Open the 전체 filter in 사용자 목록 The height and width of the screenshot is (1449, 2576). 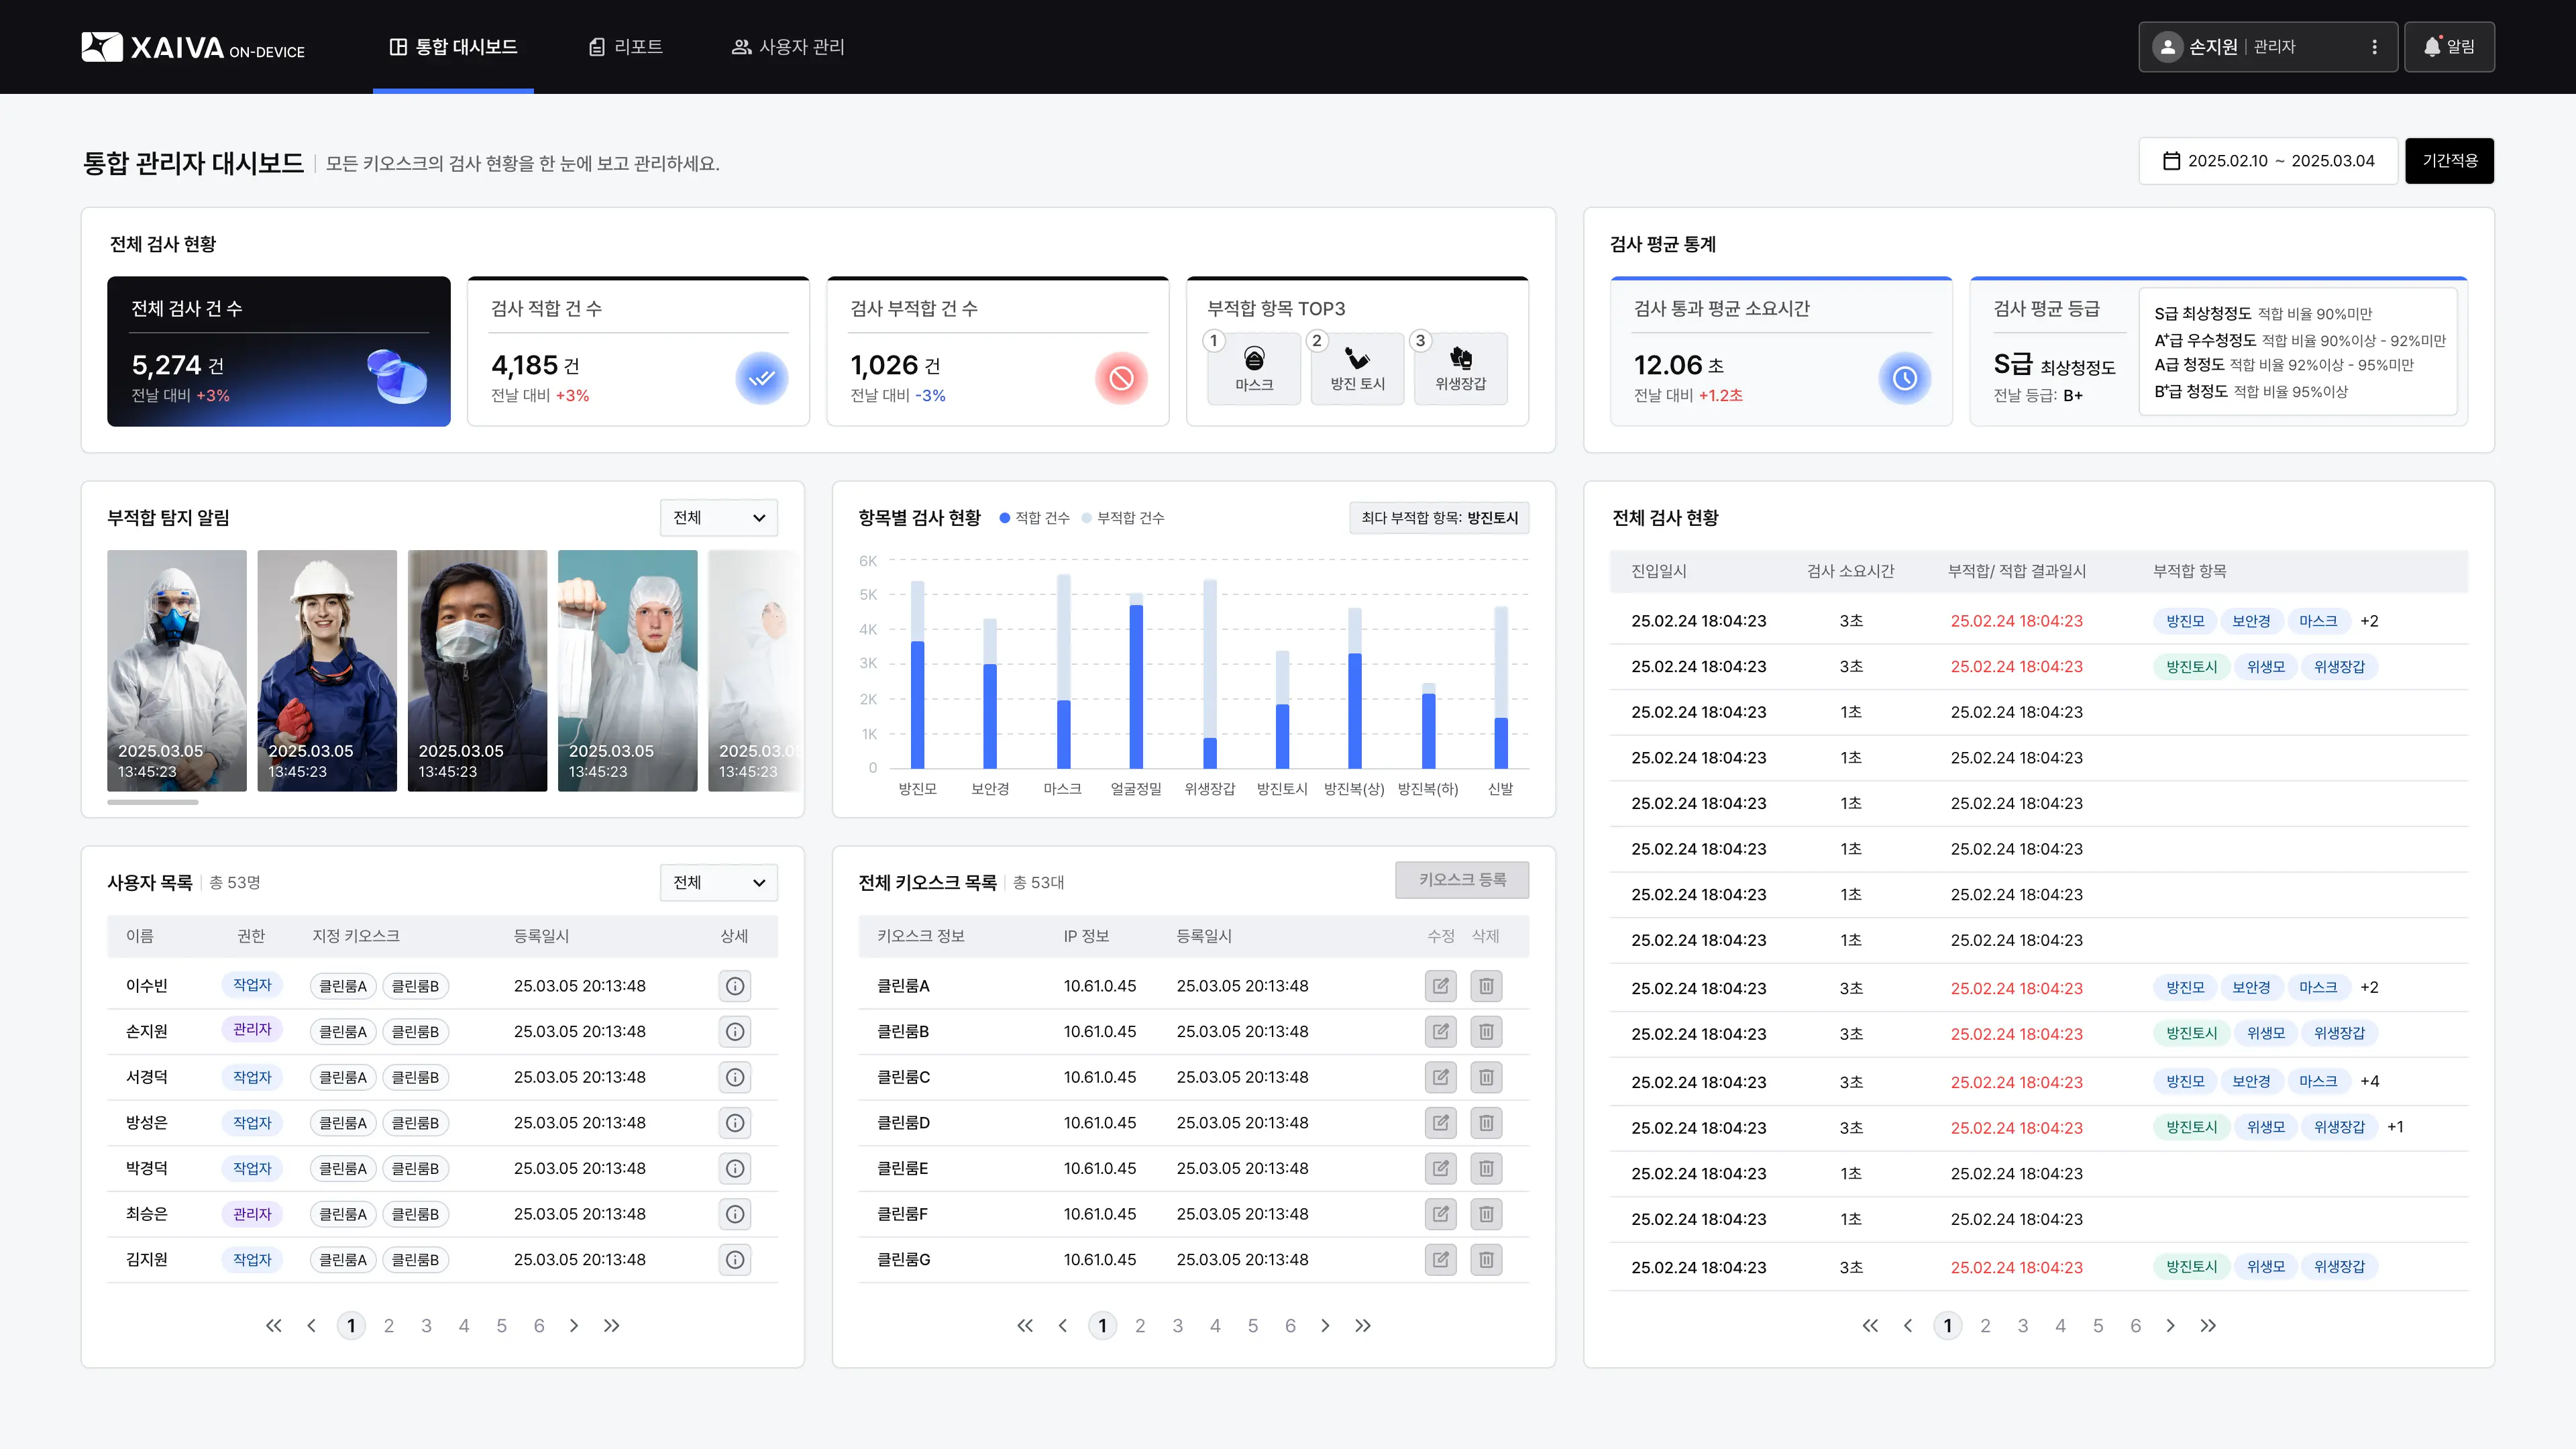(719, 883)
